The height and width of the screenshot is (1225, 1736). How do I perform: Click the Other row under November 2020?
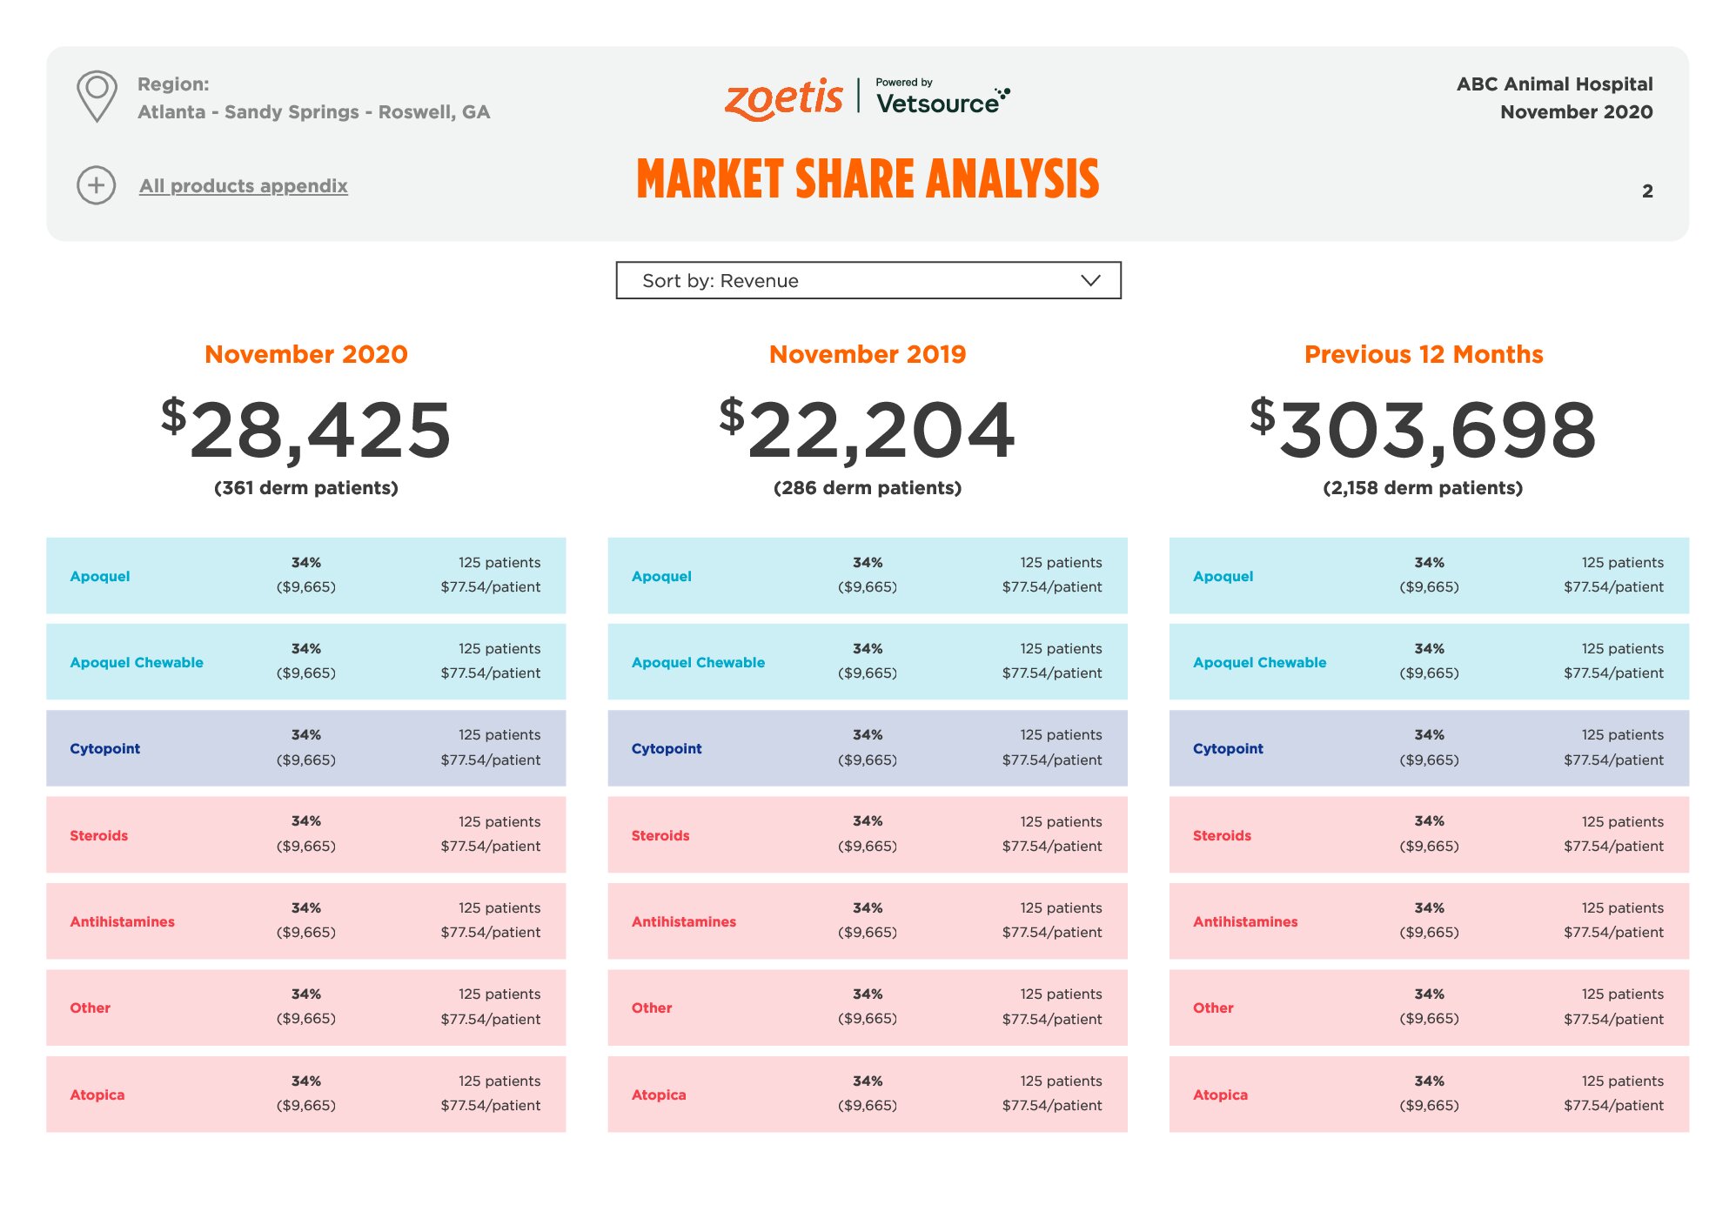tap(306, 1007)
